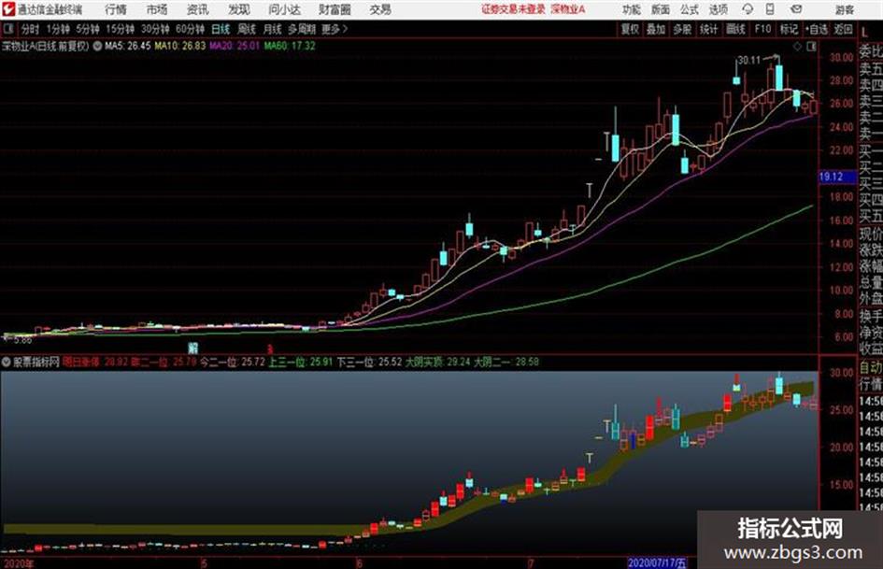Image resolution: width=883 pixels, height=569 pixels.
Task: Click the 画线 draw line button
Action: [735, 29]
